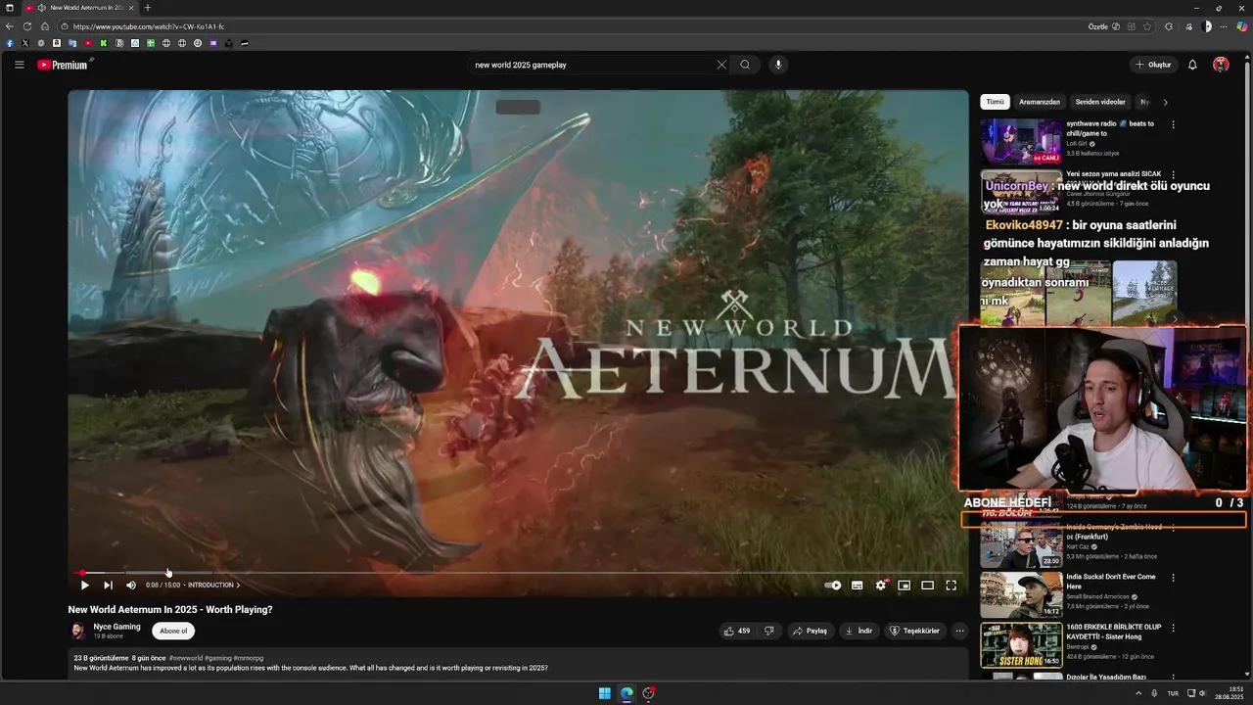Open the browser tab actions menu
The image size is (1253, 705).
(10, 8)
